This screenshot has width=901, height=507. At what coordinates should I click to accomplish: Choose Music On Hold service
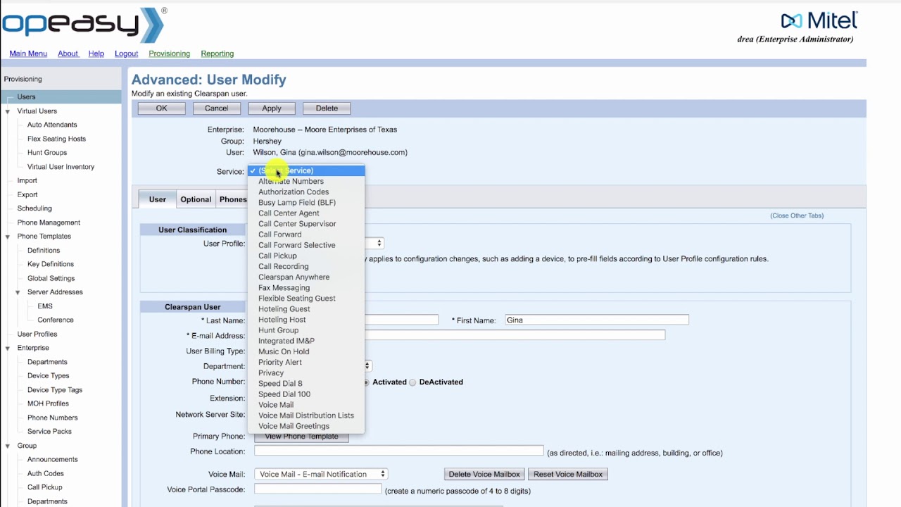[x=306, y=351]
